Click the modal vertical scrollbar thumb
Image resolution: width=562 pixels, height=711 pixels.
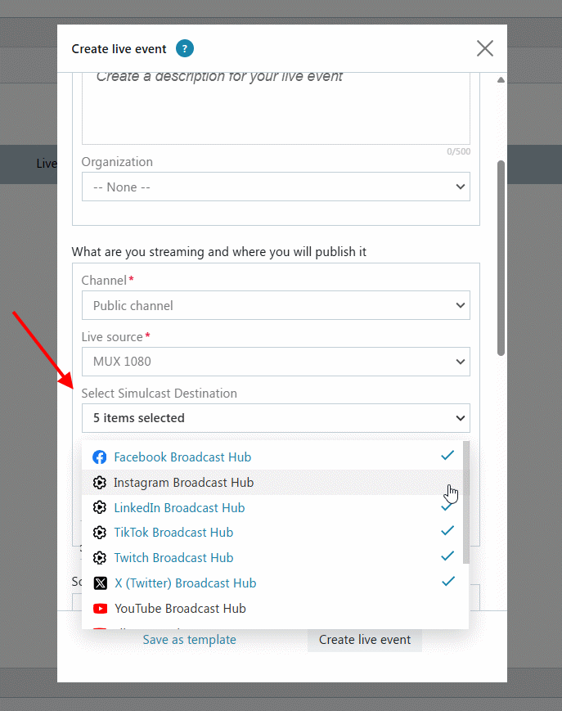click(501, 258)
